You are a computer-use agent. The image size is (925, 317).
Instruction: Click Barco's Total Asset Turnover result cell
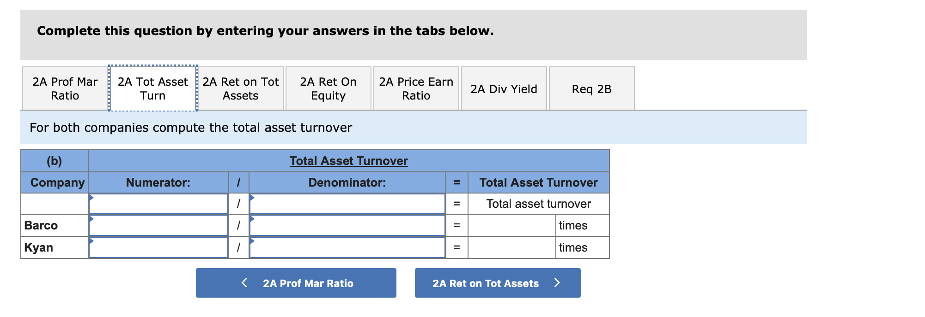pyautogui.click(x=511, y=225)
